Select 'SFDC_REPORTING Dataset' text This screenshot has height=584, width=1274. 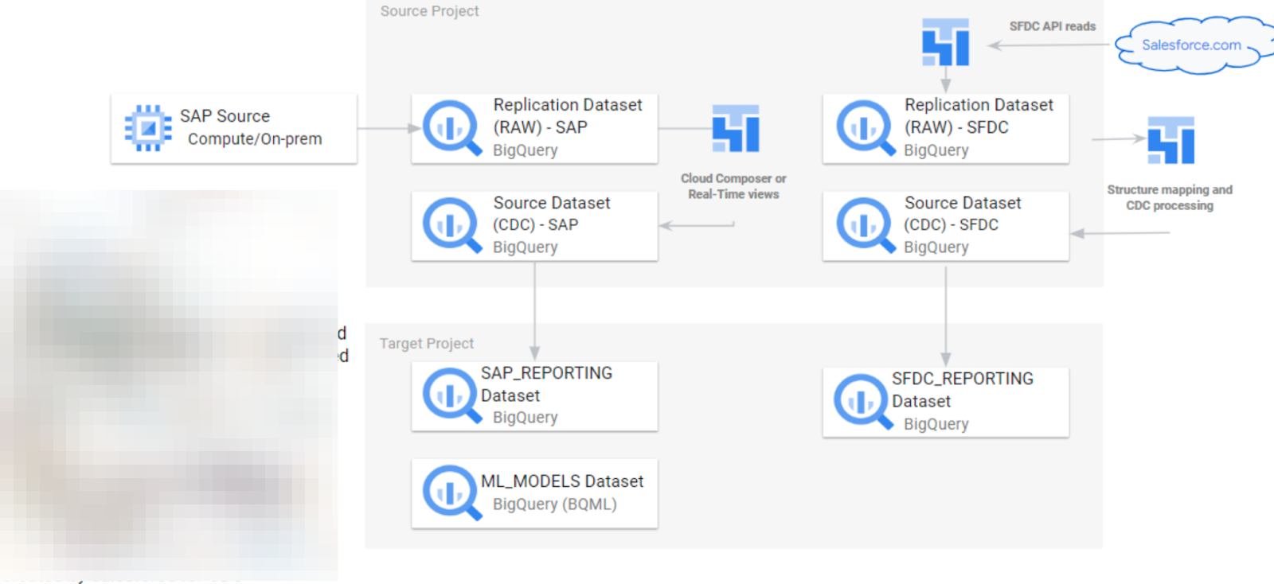(963, 390)
